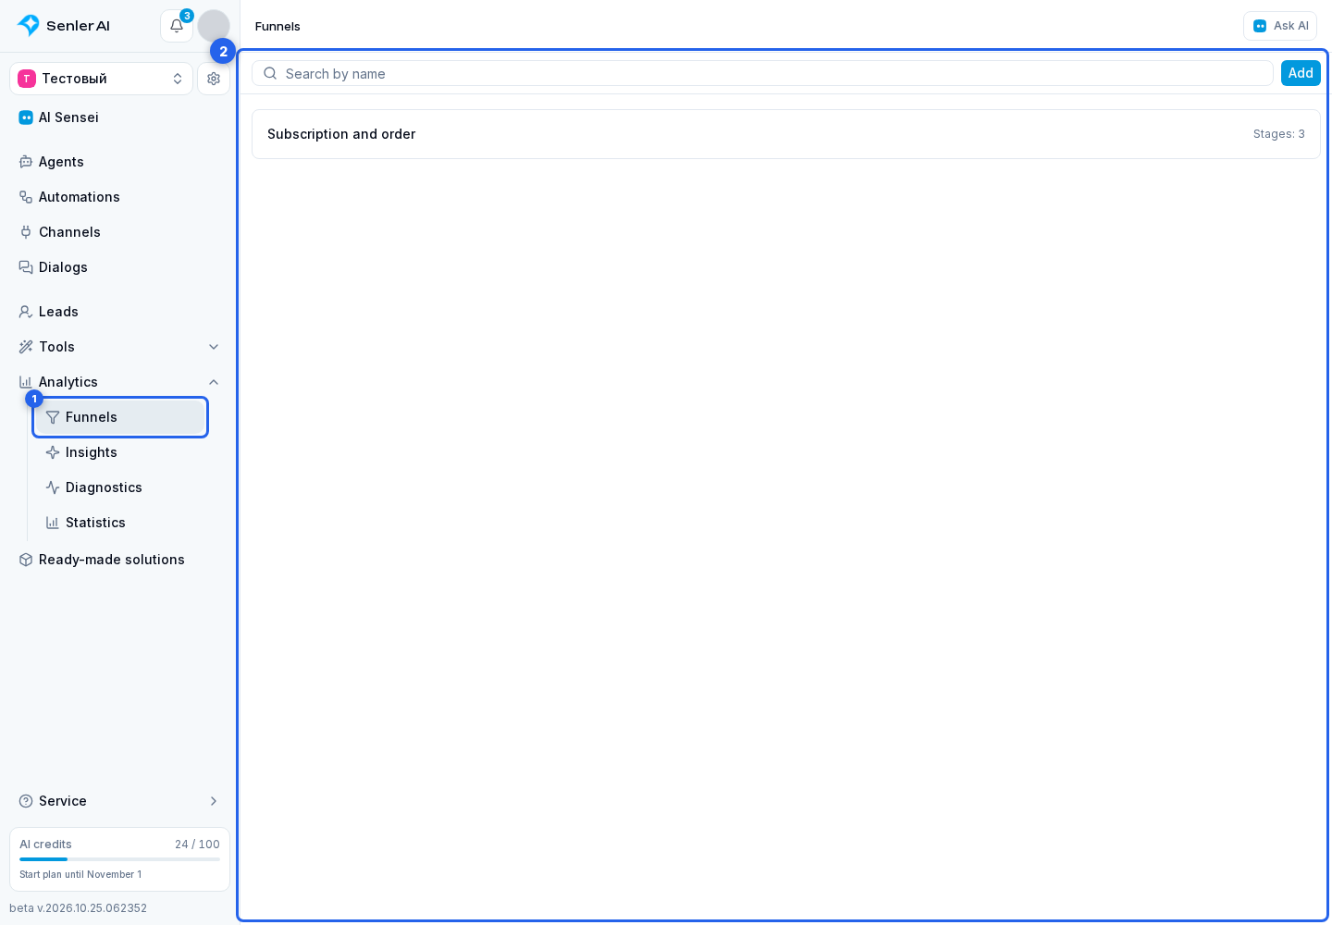Open Dialogs section

pos(119,267)
